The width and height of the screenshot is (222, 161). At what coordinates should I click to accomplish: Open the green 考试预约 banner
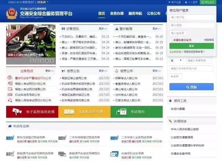(137, 112)
